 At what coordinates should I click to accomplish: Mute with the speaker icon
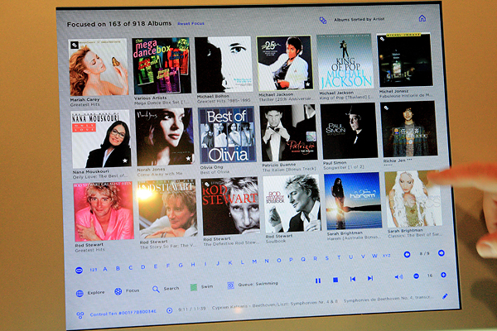(398, 277)
